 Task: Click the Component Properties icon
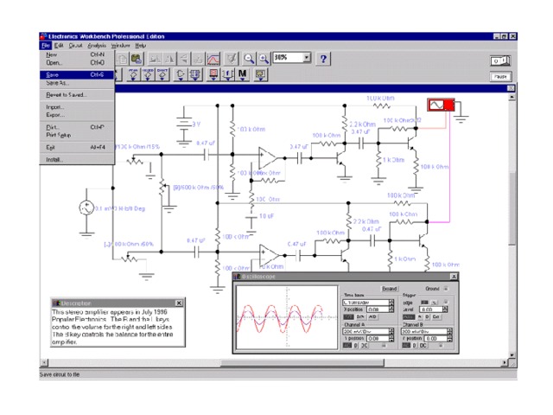[x=232, y=59]
